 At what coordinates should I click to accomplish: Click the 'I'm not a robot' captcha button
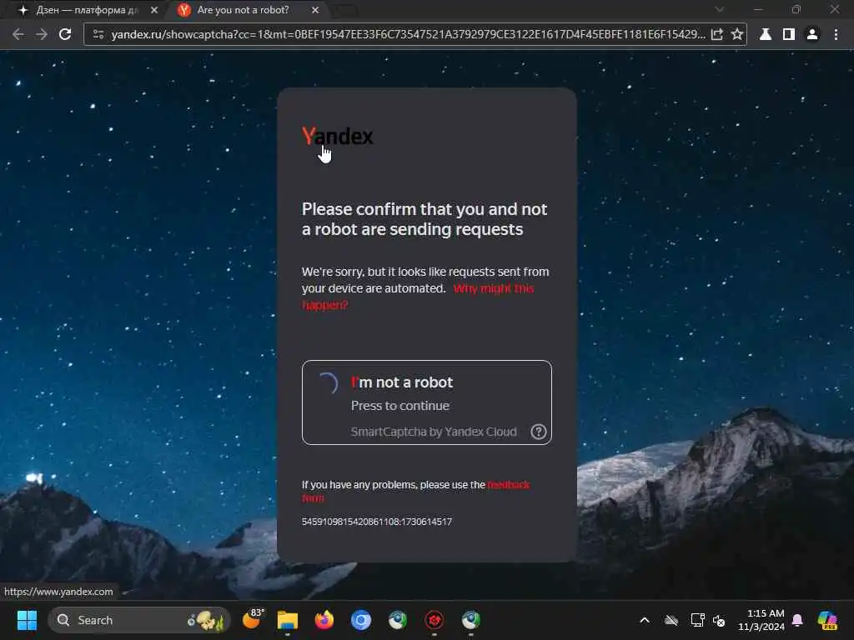point(426,402)
